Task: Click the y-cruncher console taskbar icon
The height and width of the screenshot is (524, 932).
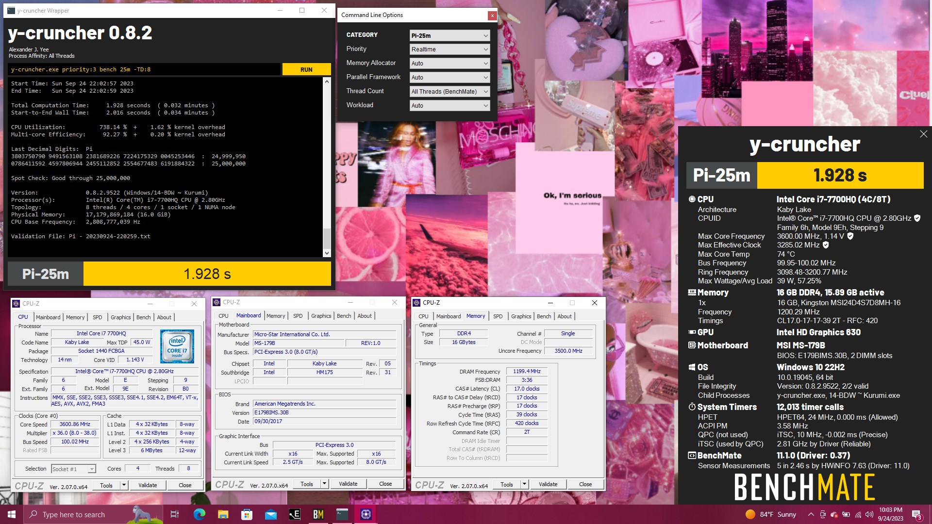Action: tap(342, 514)
